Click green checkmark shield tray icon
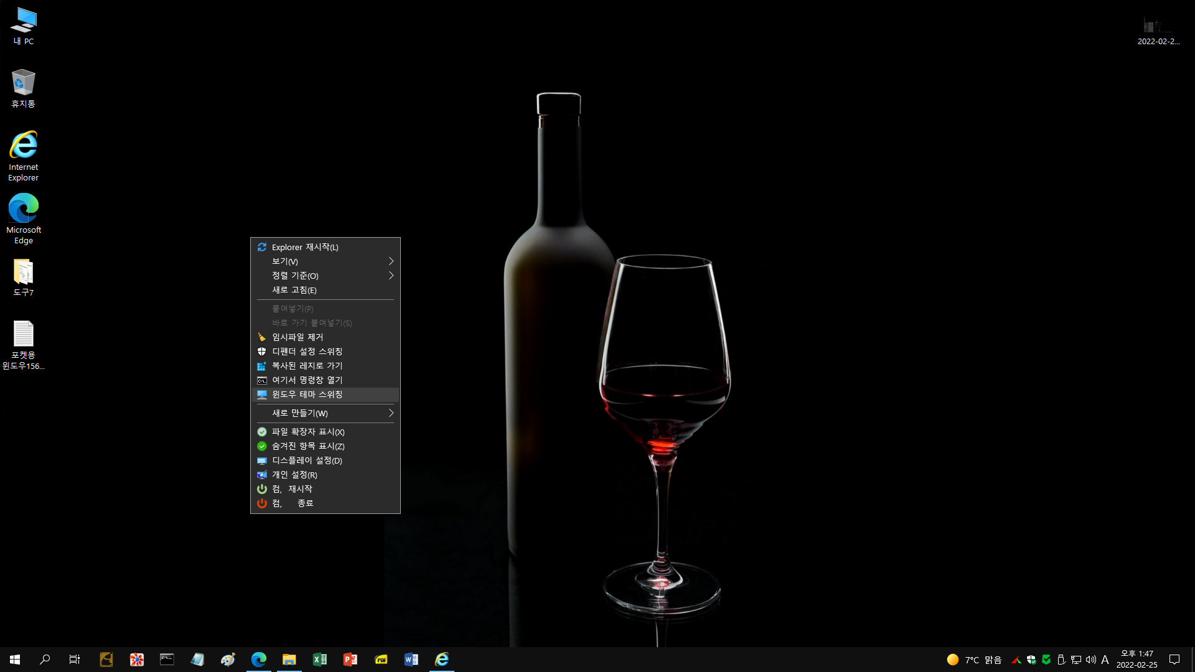The height and width of the screenshot is (672, 1195). point(1046,660)
